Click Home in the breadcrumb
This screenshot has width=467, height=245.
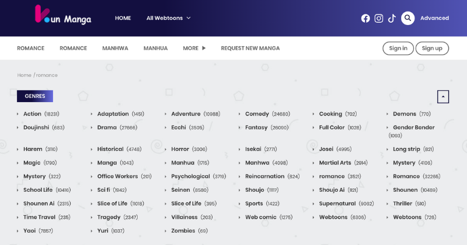24,75
